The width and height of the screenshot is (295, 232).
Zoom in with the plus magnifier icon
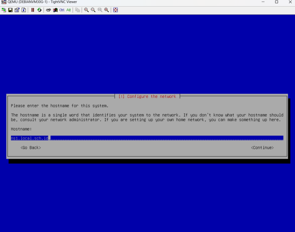(x=86, y=10)
